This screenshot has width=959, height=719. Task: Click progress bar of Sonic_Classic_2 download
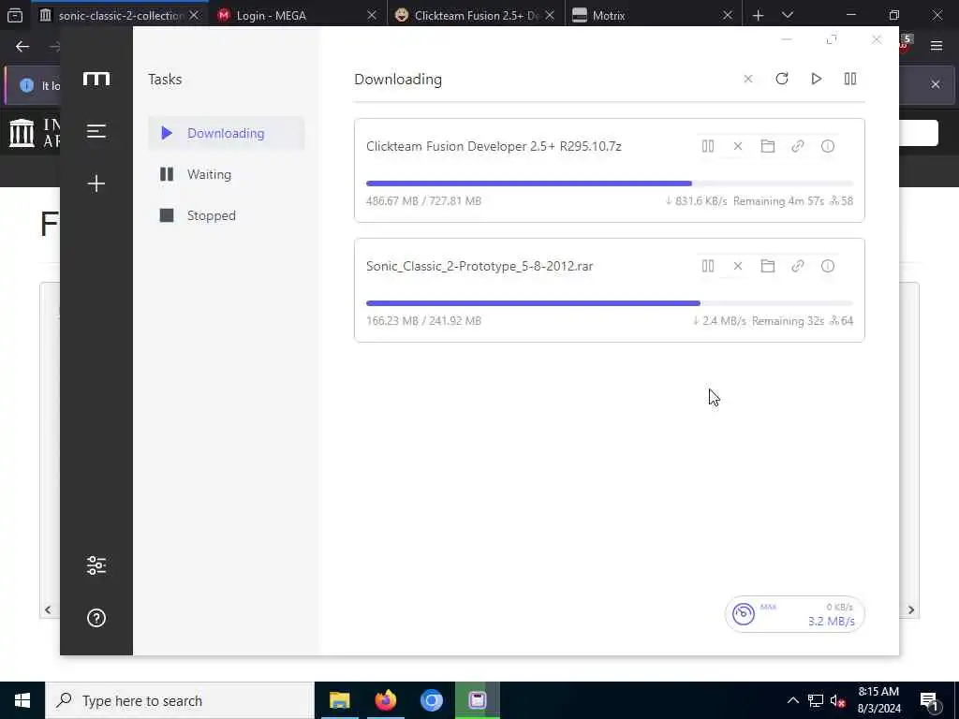pos(609,303)
